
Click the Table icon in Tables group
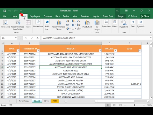[28, 24]
